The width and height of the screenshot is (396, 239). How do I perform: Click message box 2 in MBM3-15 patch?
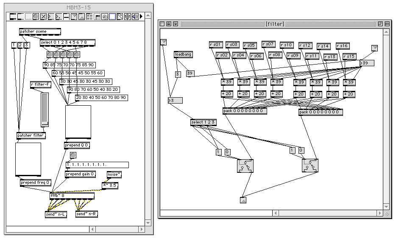click(x=20, y=45)
